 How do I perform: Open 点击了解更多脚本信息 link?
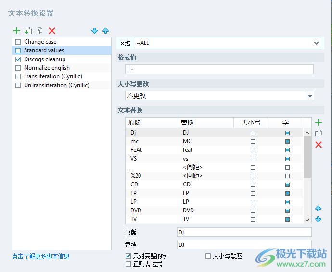[40, 256]
